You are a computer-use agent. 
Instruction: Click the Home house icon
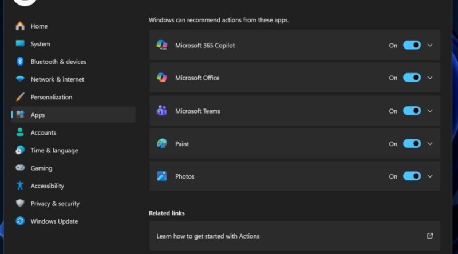click(x=20, y=26)
